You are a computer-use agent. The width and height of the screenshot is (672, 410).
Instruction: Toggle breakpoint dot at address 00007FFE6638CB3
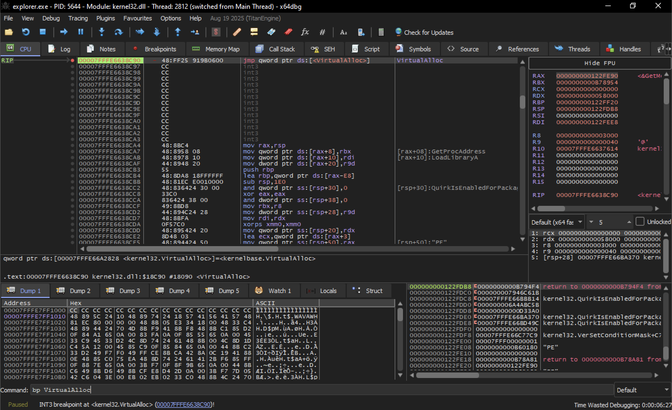[72, 170]
